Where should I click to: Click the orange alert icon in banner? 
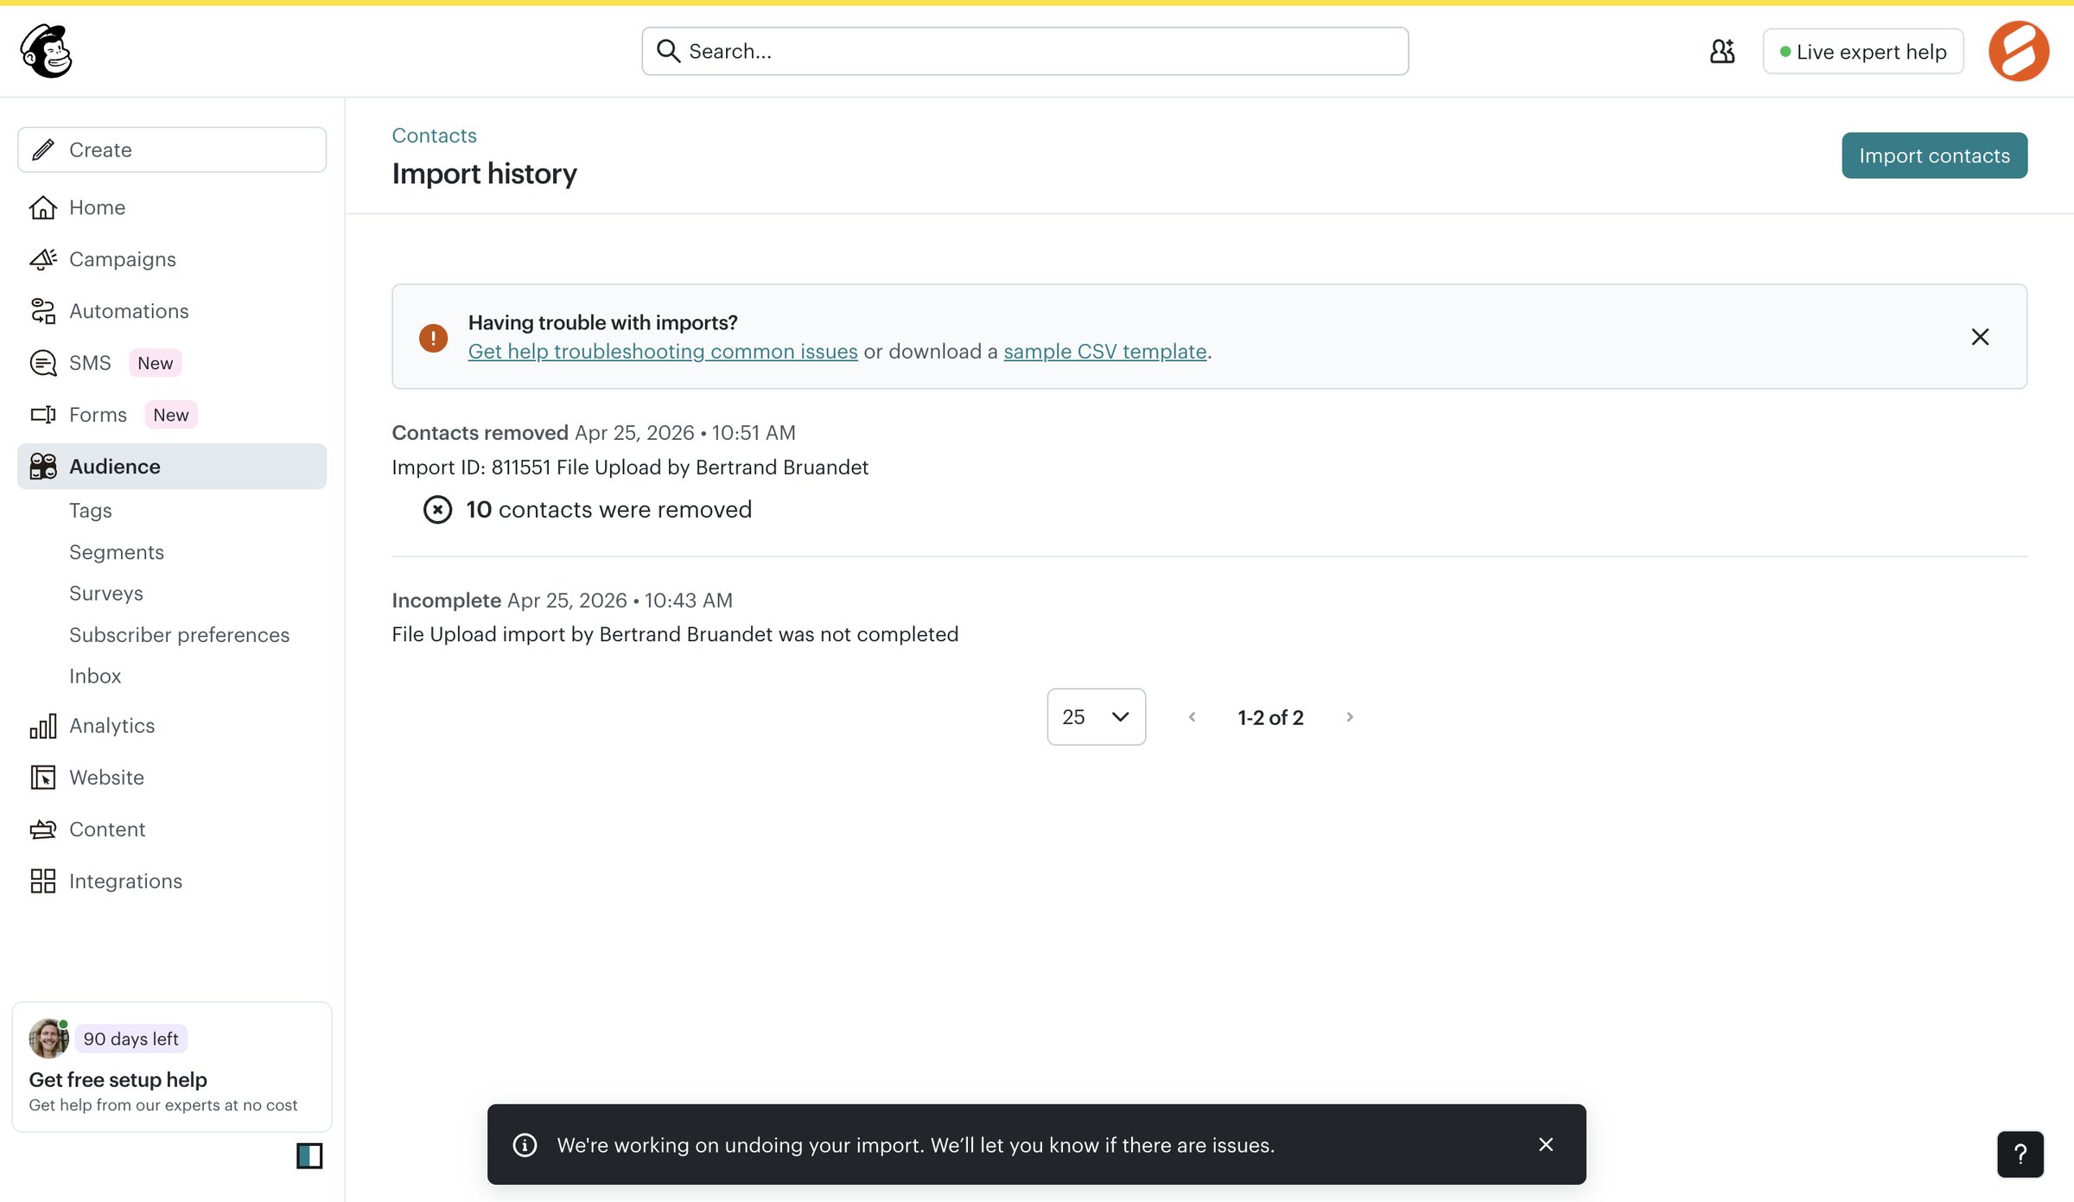coord(433,337)
